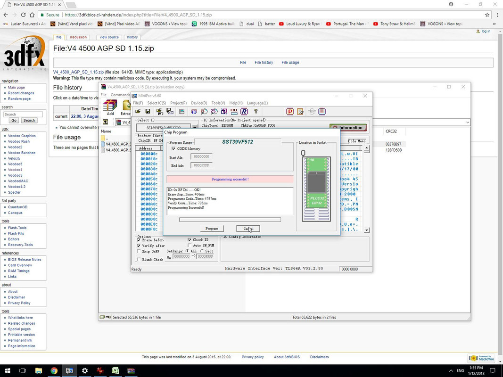Reload the page in Chrome

pos(23,15)
